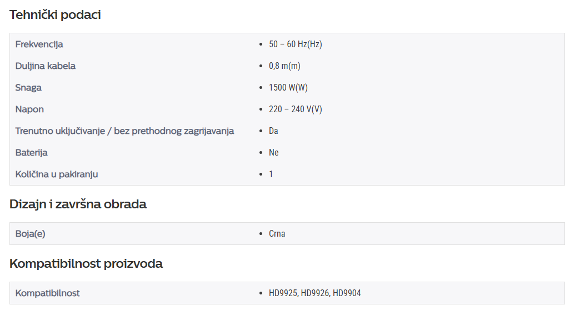Click the 50 – 60 Hz value
The width and height of the screenshot is (575, 315).
point(295,44)
